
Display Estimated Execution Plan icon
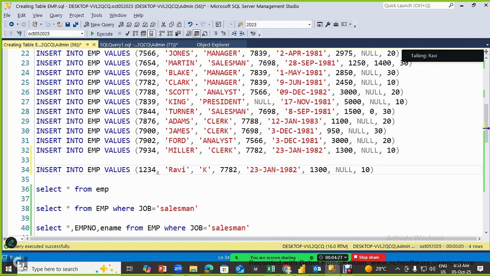[x=136, y=33]
